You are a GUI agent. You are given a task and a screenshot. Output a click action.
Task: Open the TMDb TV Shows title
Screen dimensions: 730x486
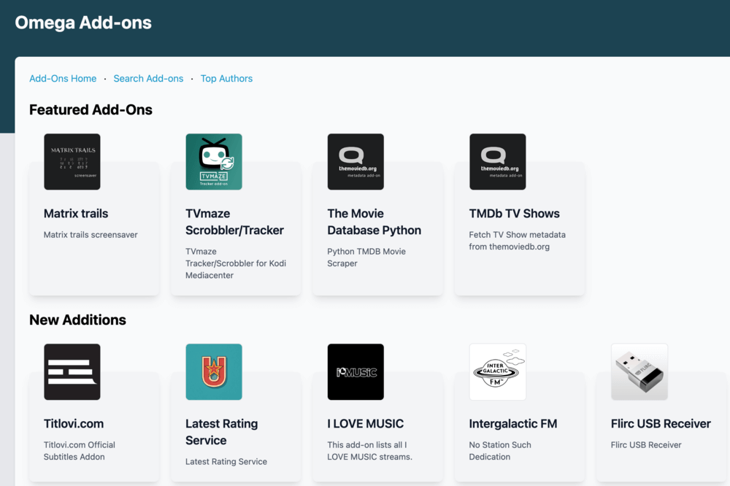[x=515, y=214]
